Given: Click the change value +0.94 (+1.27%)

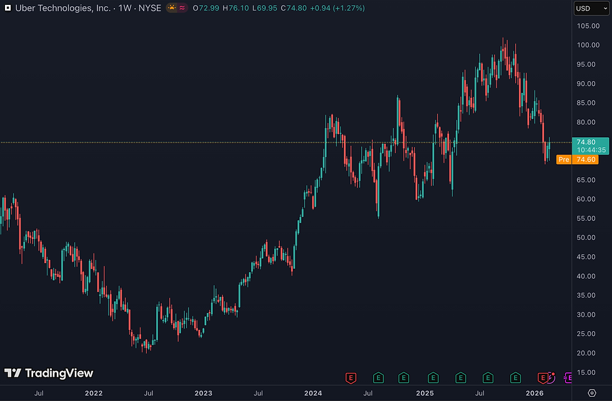Looking at the screenshot, I should [337, 7].
